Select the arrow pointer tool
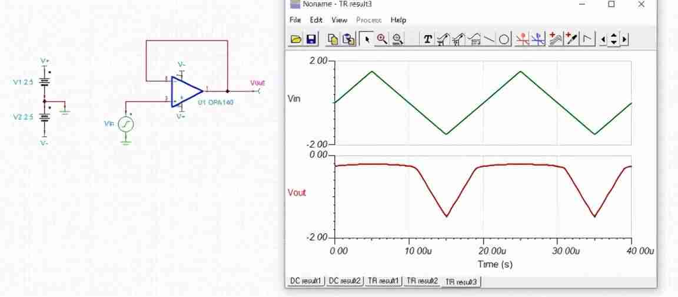This screenshot has height=297, width=678. pos(367,39)
